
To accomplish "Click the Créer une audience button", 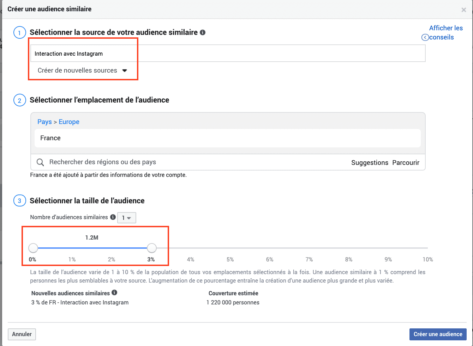I will [x=438, y=334].
